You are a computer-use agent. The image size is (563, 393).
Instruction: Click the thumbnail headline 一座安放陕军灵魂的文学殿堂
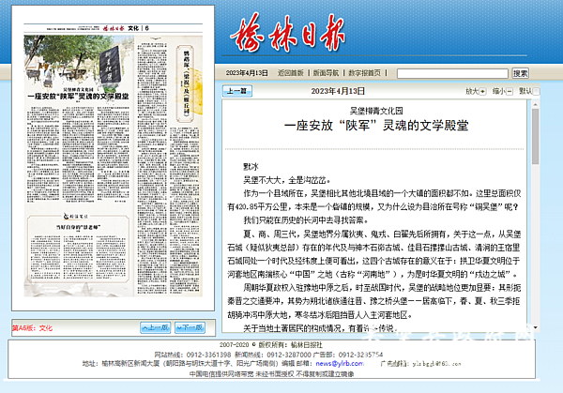tap(78, 97)
